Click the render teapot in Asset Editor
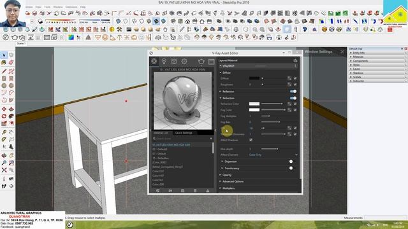Image resolution: width=408 pixels, height=229 pixels. 201,62
